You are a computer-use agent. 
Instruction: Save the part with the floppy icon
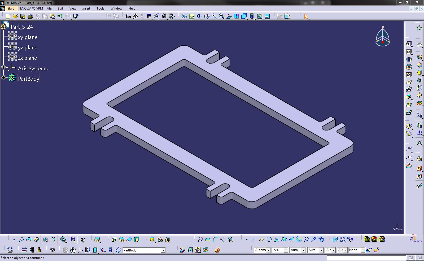point(23,16)
